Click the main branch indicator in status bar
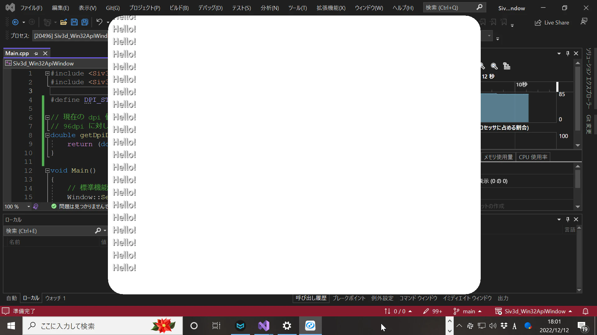Image resolution: width=597 pixels, height=335 pixels. click(x=467, y=311)
